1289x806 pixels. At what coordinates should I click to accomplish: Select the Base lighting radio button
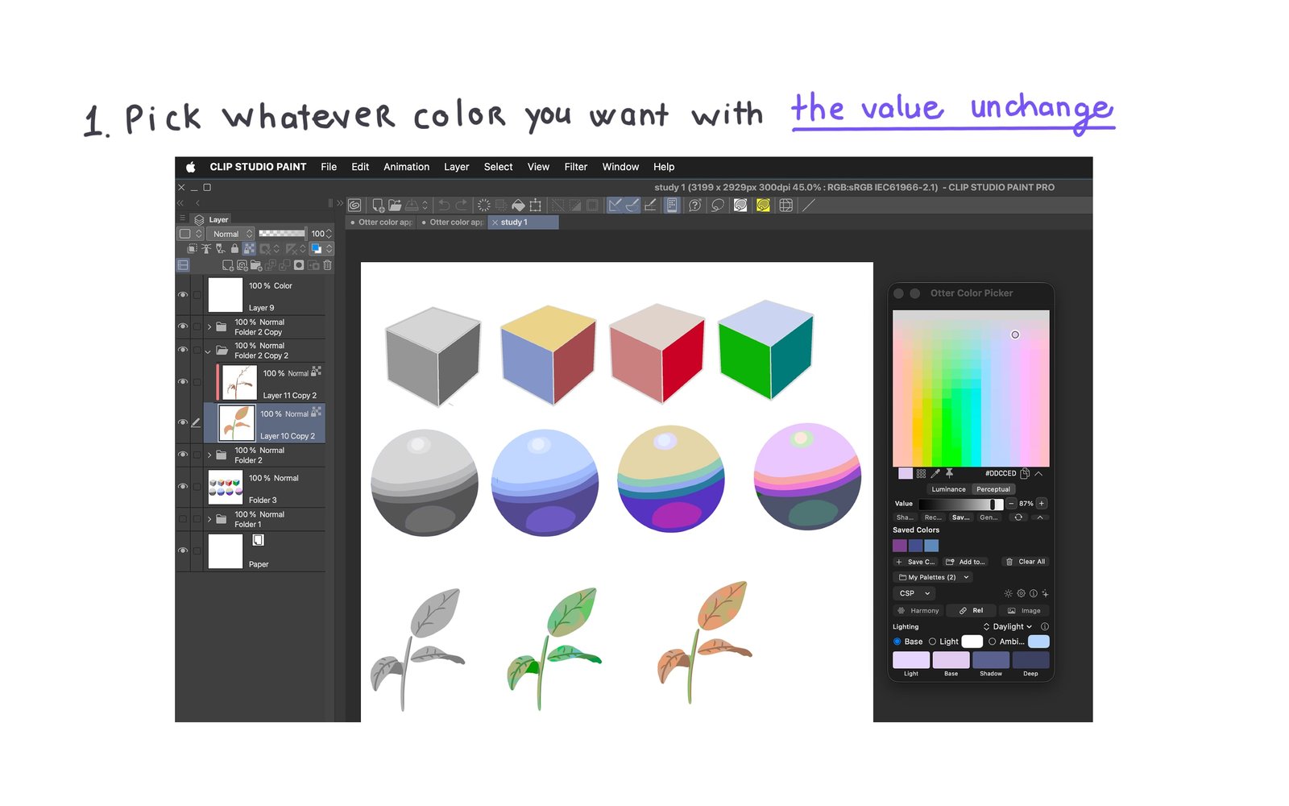pos(897,642)
